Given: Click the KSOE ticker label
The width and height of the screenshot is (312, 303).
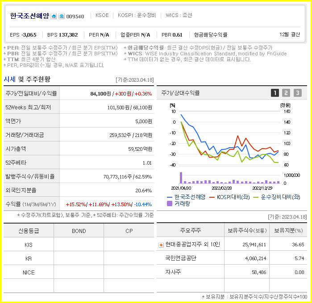Looking at the screenshot, I should tap(102, 15).
